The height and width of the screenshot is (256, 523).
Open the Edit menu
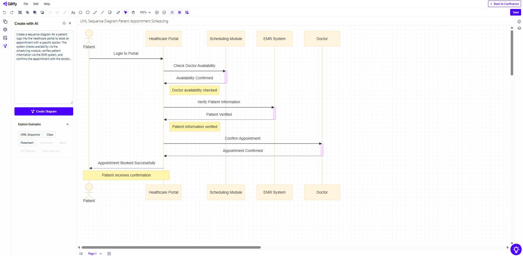(36, 4)
